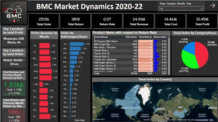218x122 pixels.
Task: Click the 1.83M revenue KPI value
Action: click(x=13, y=85)
